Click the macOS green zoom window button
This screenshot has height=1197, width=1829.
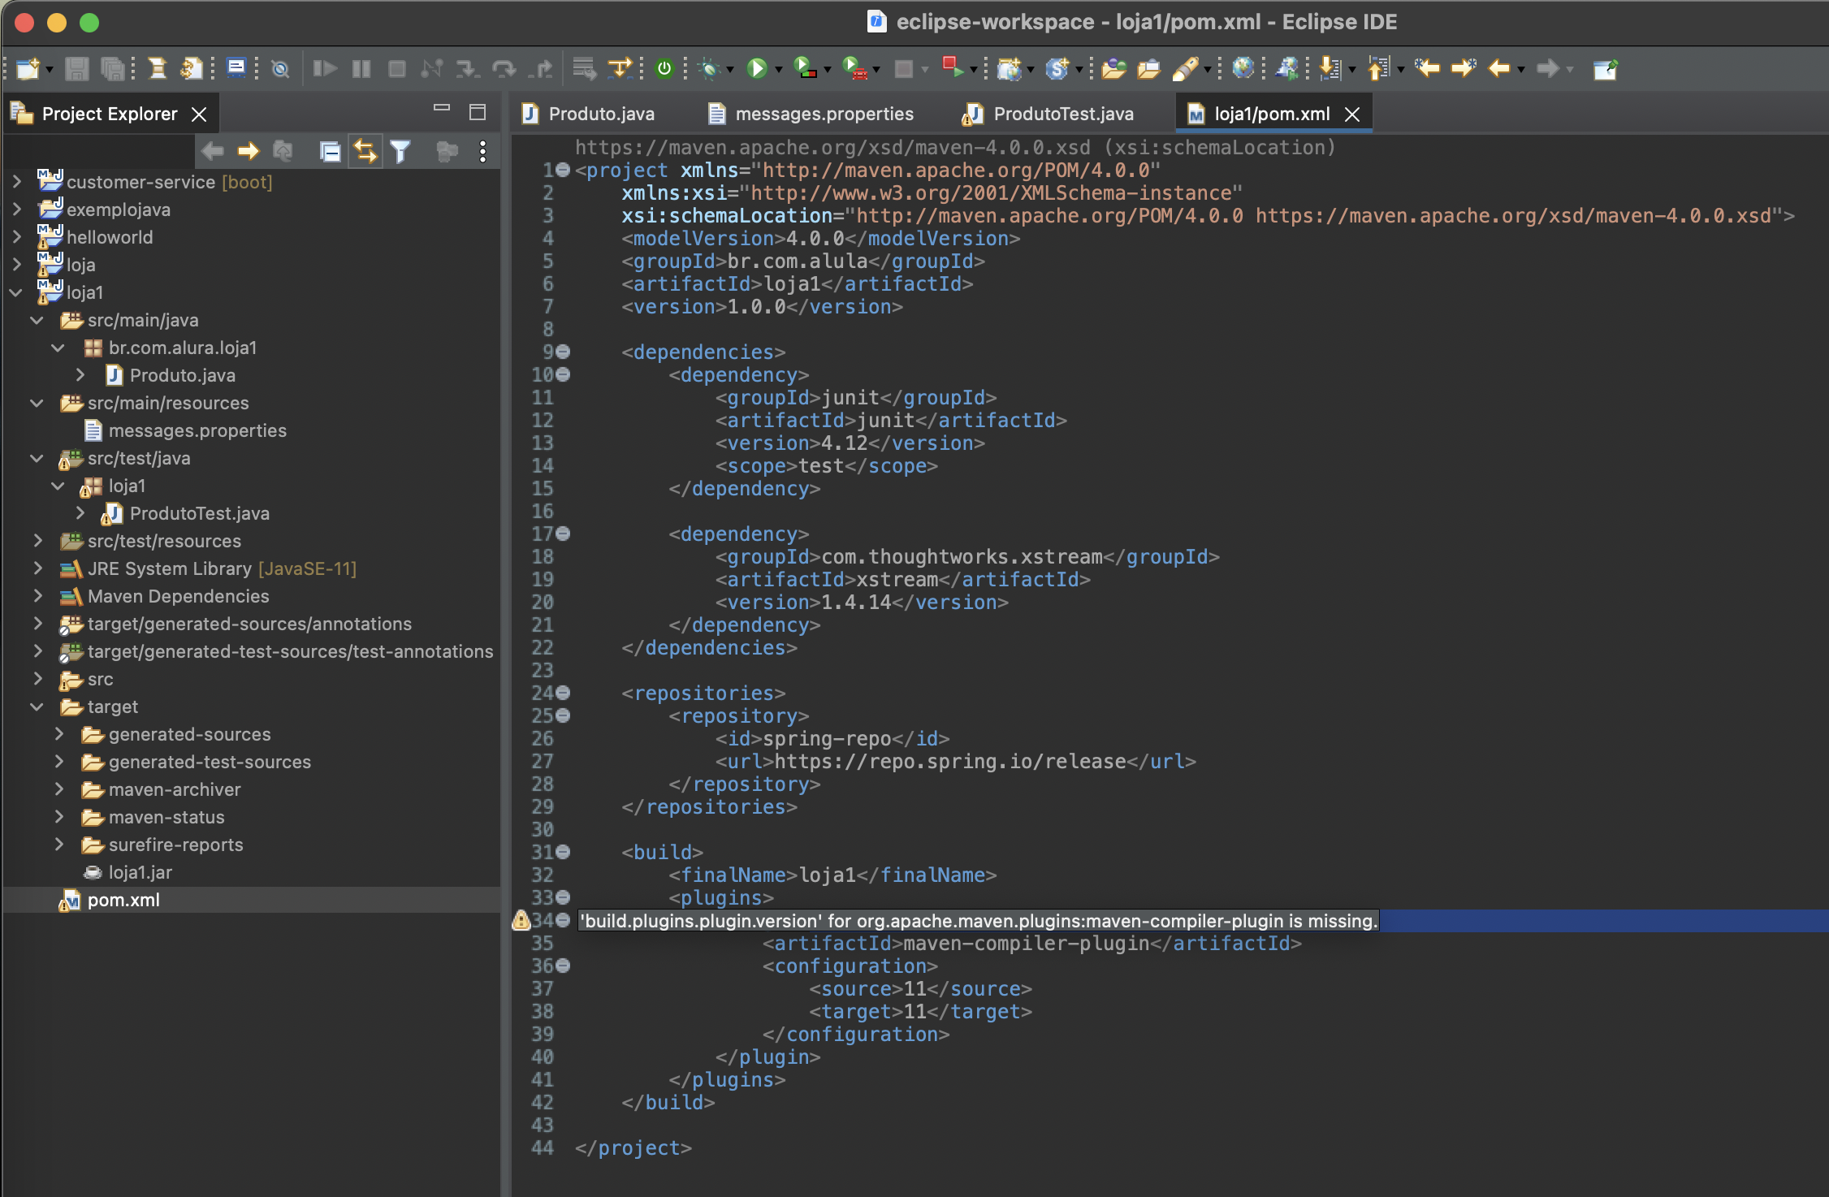[x=89, y=23]
